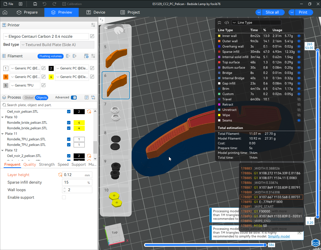Click the redo arrow icon
321x250 pixels.
click(54, 4)
